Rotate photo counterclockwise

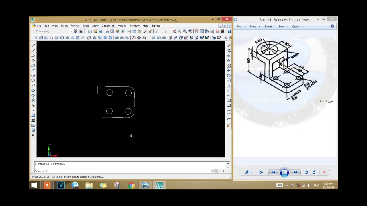(x=306, y=172)
